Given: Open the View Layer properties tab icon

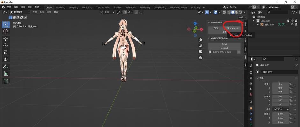Looking at the screenshot, I should point(251,84).
